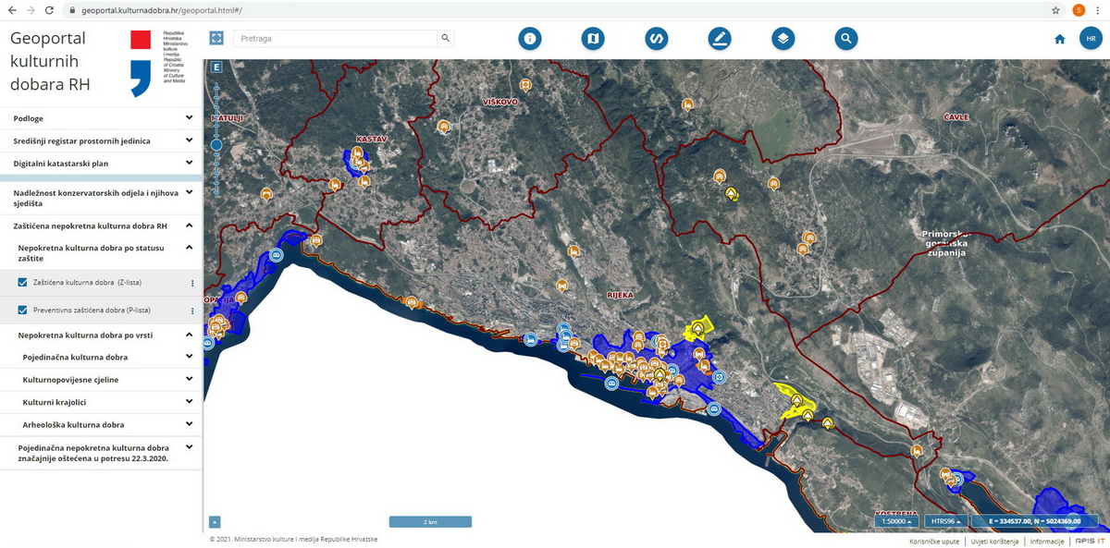Image resolution: width=1110 pixels, height=548 pixels.
Task: Open the 1:50000 scale dropdown
Action: tap(896, 521)
